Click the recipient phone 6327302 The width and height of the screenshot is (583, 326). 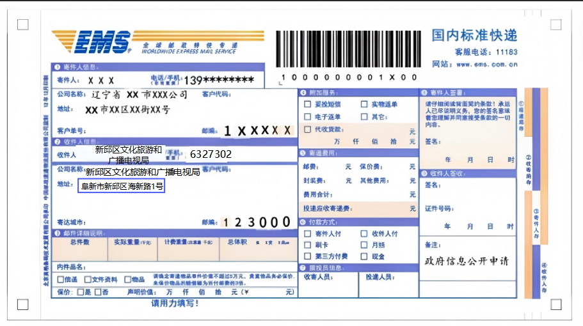click(x=211, y=154)
